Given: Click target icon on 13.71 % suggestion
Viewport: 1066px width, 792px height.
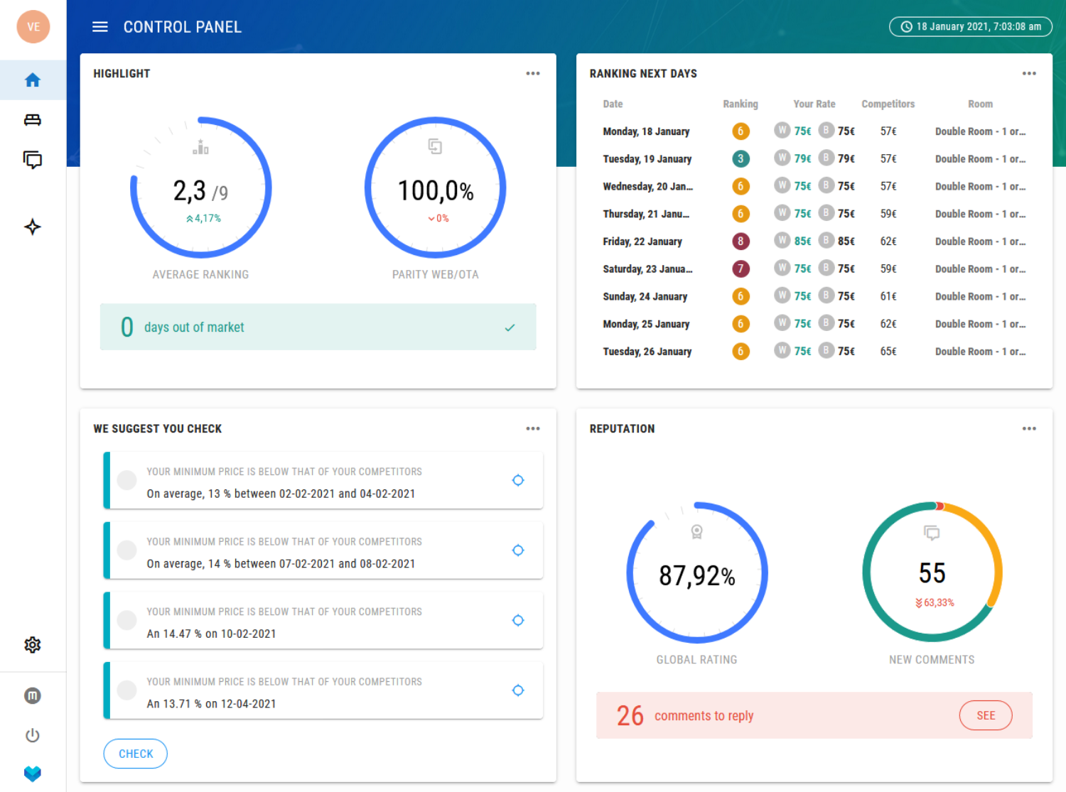Looking at the screenshot, I should [x=518, y=690].
